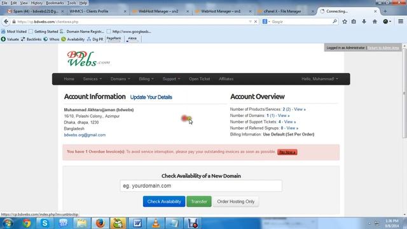The width and height of the screenshot is (407, 229).
Task: Open Firefox from the taskbar
Action: click(x=100, y=223)
